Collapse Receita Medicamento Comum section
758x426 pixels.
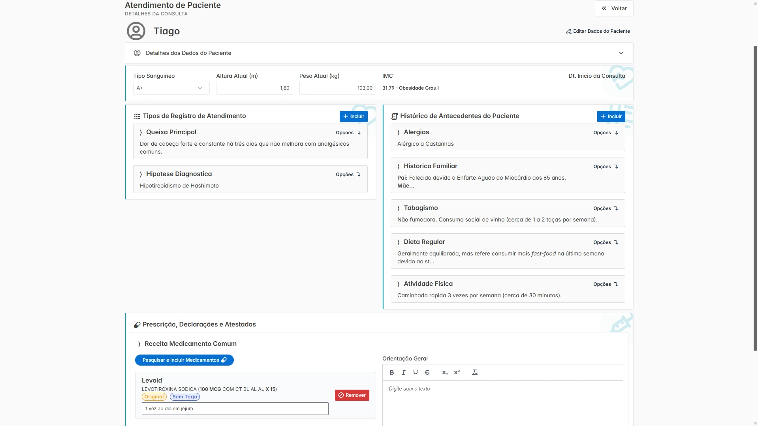pos(139,344)
